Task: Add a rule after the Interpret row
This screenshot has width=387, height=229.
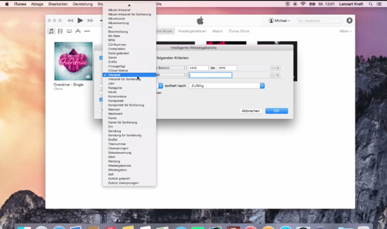Action: point(278,75)
